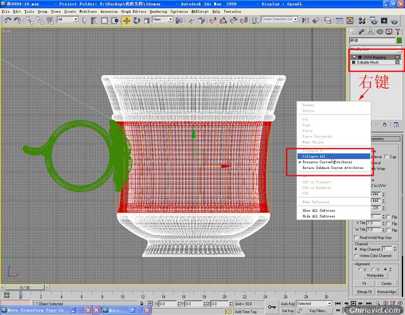
Task: Click the Redo arrow icon
Action: (x=17, y=20)
